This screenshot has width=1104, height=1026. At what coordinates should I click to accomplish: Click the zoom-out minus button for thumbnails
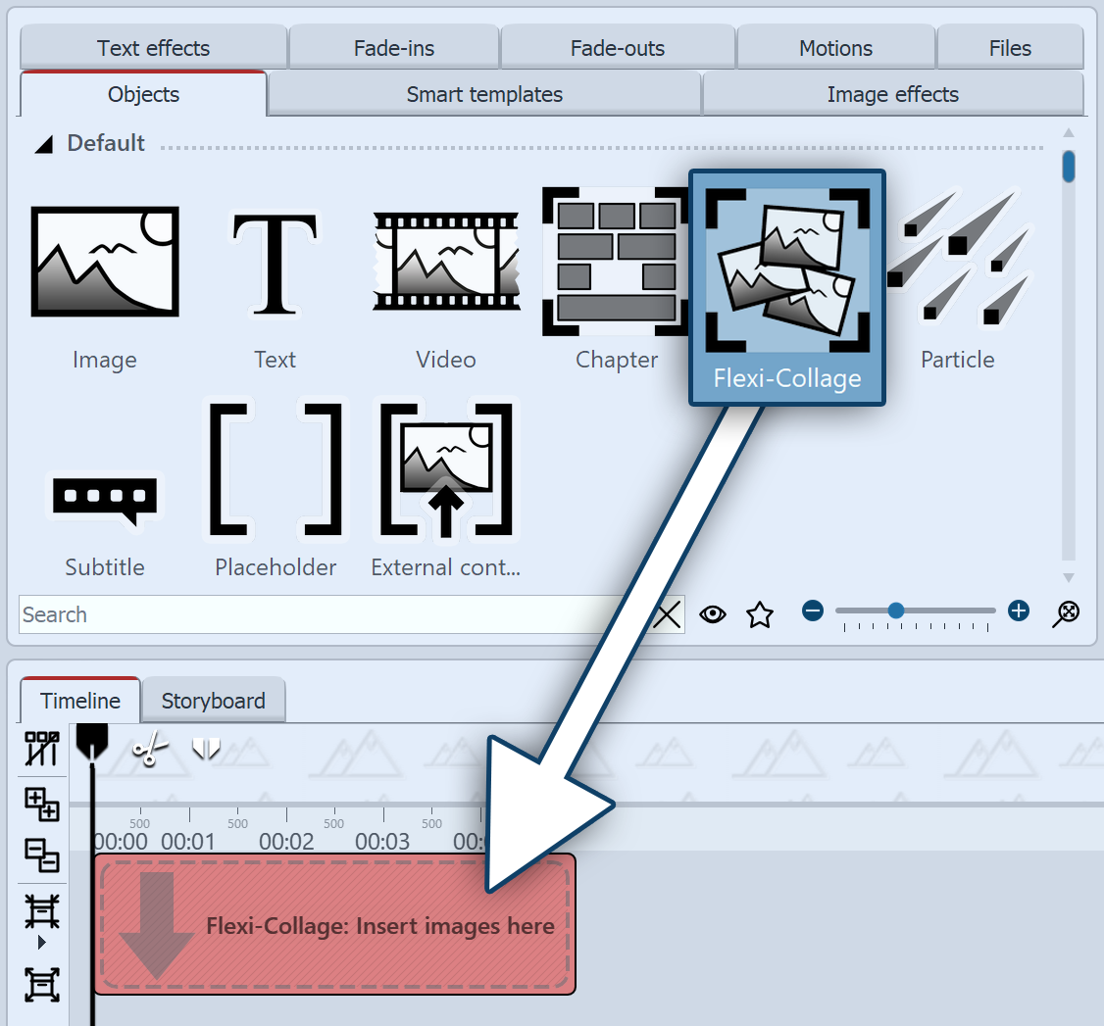813,611
